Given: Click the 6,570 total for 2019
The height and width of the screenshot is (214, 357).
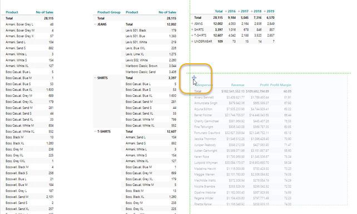Looking at the screenshot, I should coord(271,18).
